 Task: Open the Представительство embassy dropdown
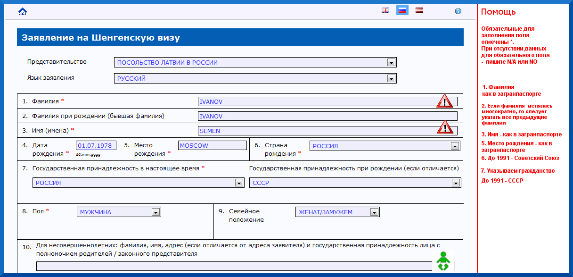point(391,63)
